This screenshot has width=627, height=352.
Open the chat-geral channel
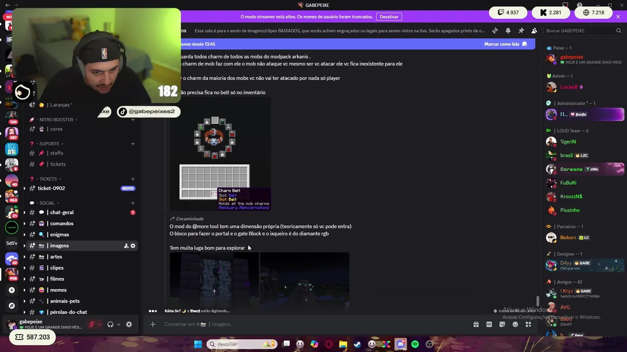pyautogui.click(x=82, y=213)
